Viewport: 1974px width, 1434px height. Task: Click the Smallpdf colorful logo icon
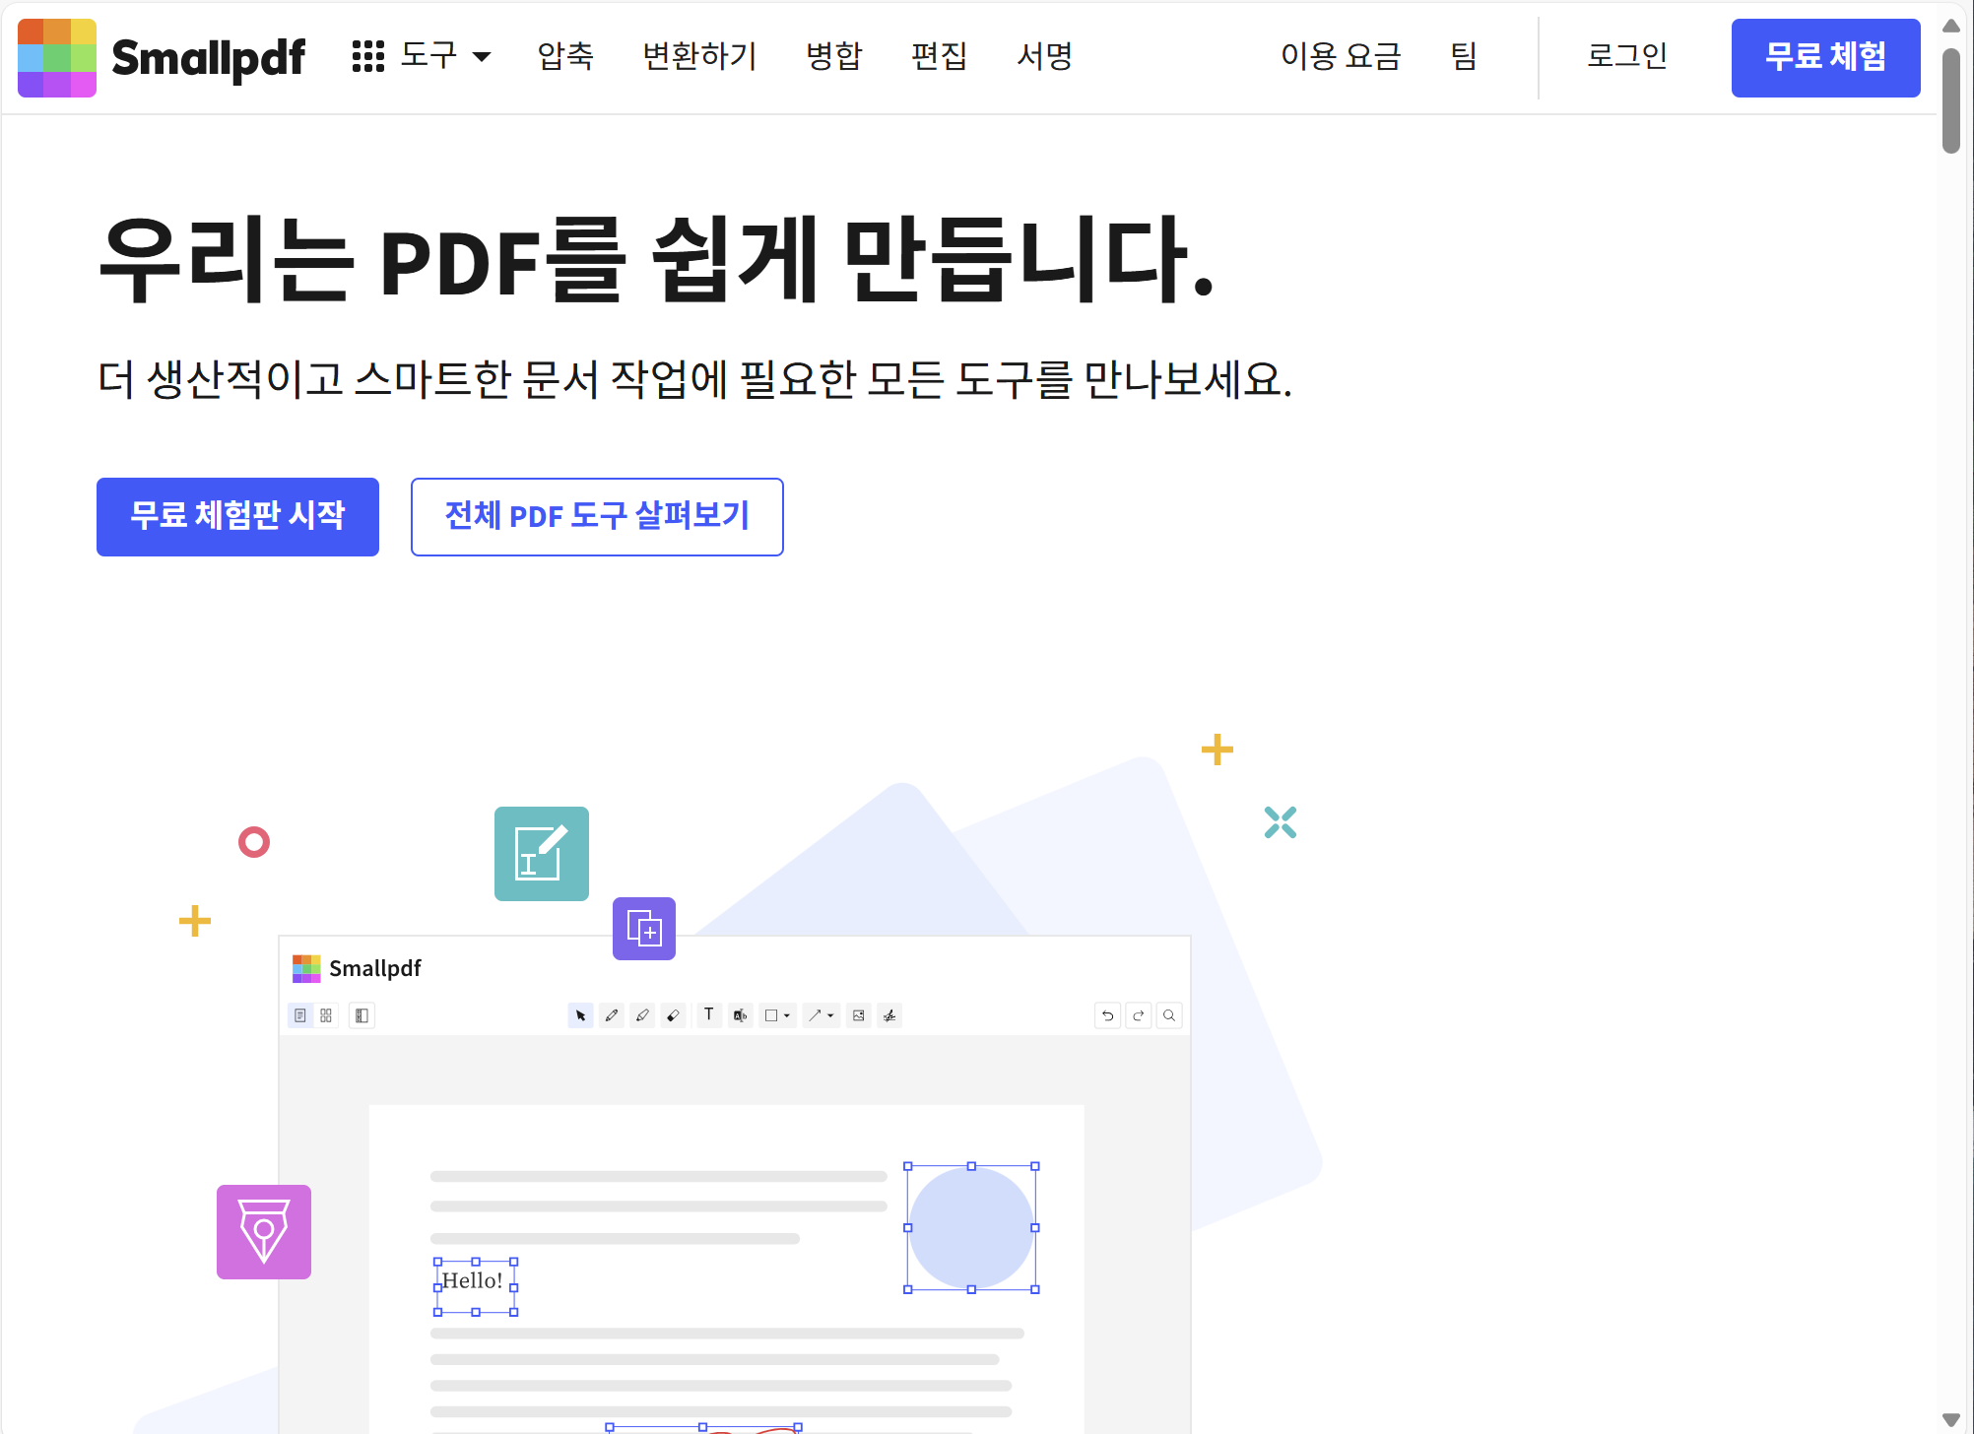(x=57, y=57)
